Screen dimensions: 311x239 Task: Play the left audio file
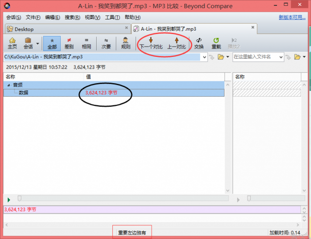point(9,200)
